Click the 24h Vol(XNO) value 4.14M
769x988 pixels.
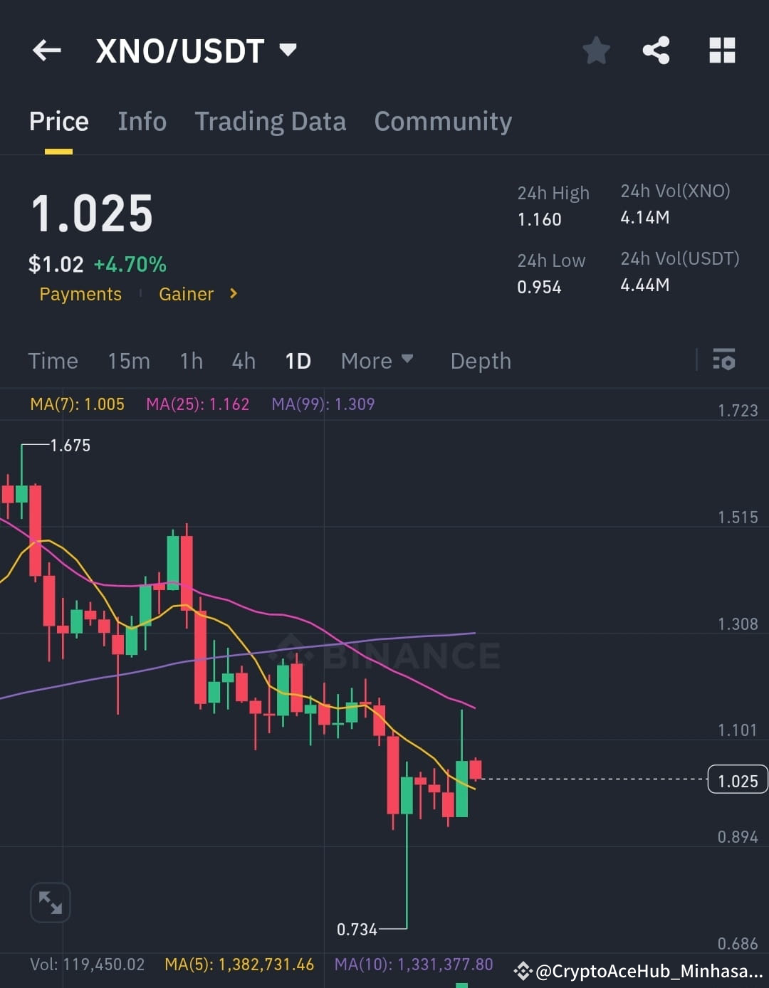pyautogui.click(x=645, y=217)
